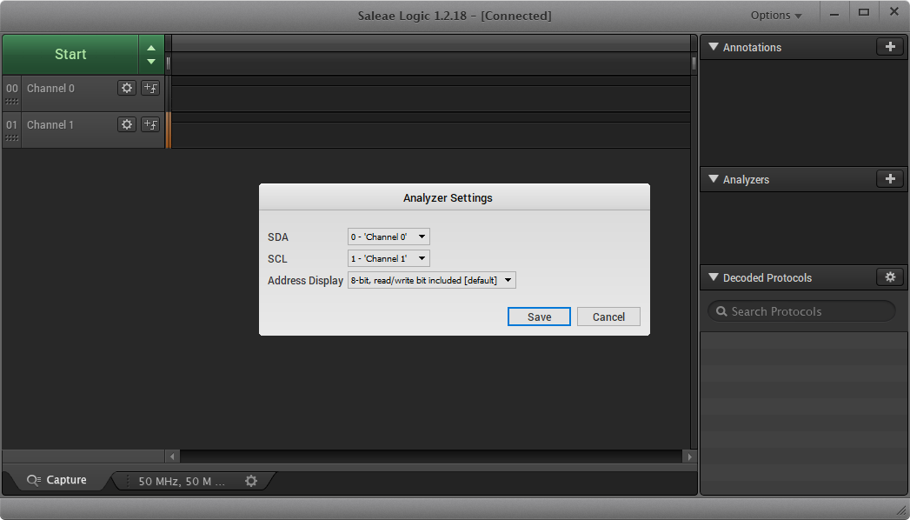Open the SCL channel dropdown

389,258
